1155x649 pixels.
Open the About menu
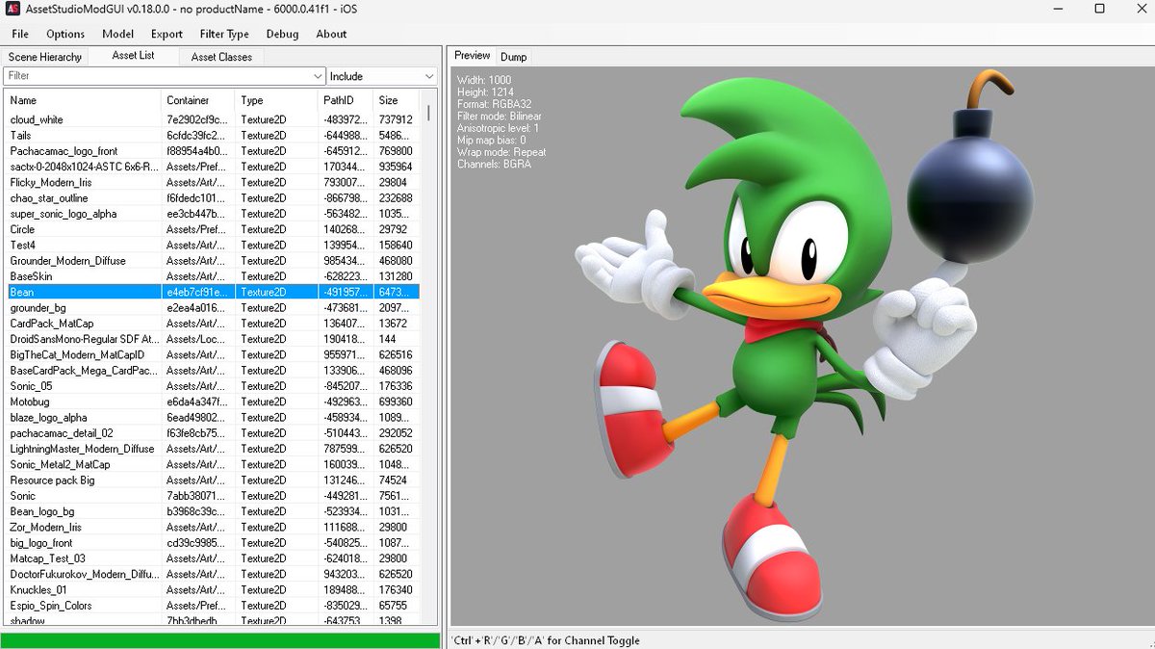pos(331,34)
